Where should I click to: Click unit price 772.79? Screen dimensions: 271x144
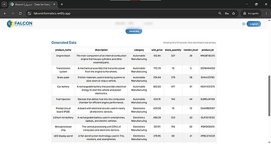click(x=157, y=68)
